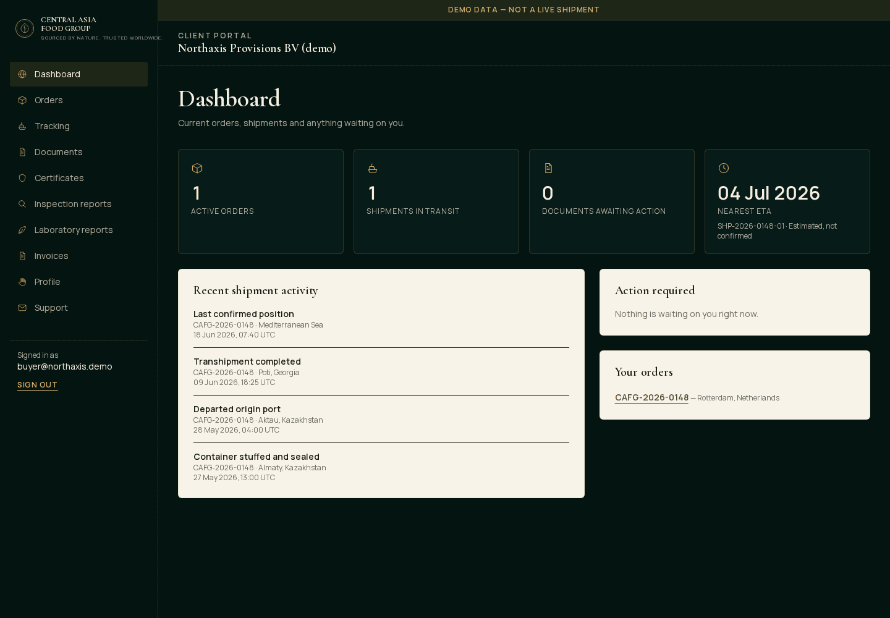Open the Certificates page
The image size is (890, 618).
coord(78,178)
